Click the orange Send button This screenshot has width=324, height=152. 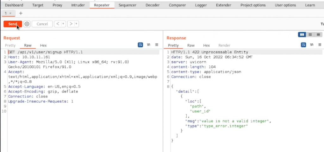(x=13, y=24)
